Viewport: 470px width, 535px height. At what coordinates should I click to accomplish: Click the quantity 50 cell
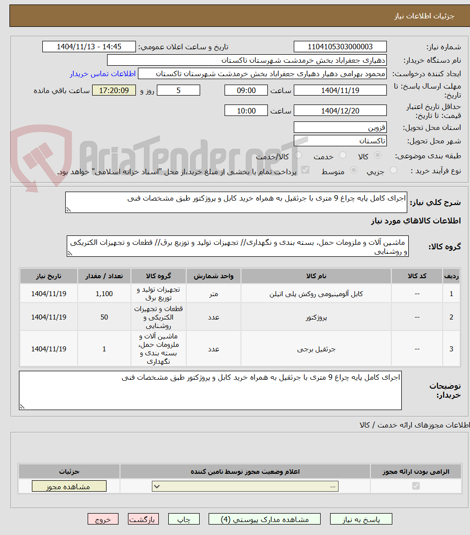click(x=104, y=318)
